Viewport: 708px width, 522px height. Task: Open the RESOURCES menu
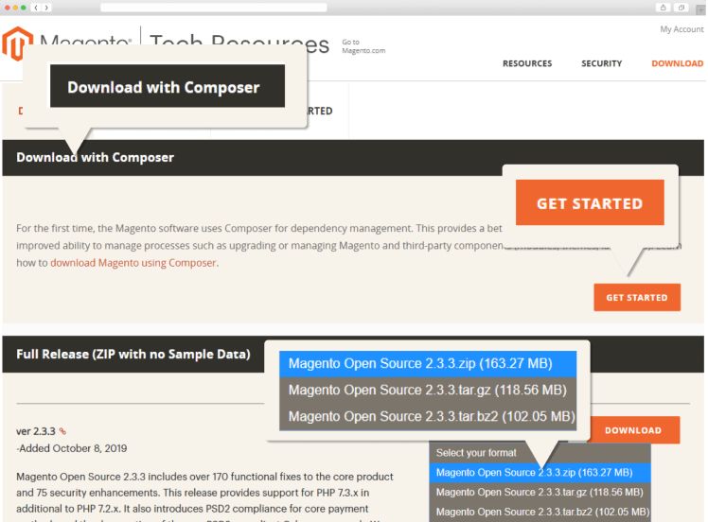click(x=527, y=63)
